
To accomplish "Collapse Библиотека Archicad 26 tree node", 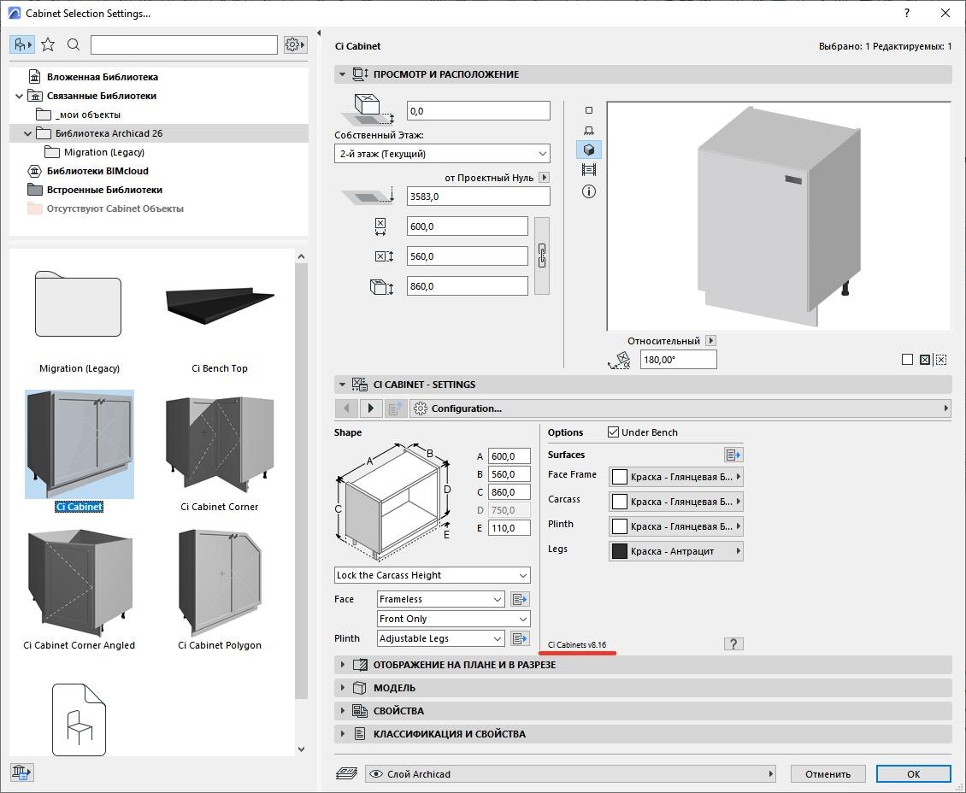I will pos(27,133).
